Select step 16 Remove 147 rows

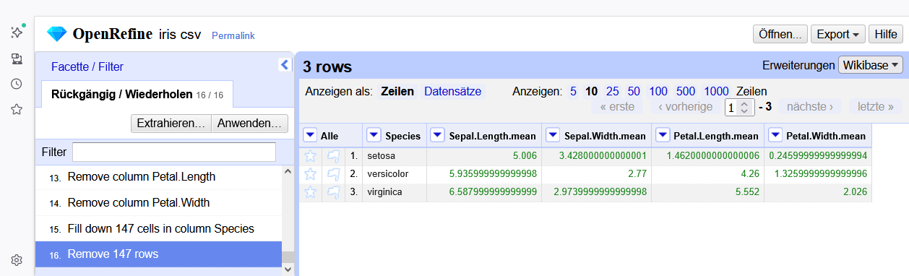point(158,254)
